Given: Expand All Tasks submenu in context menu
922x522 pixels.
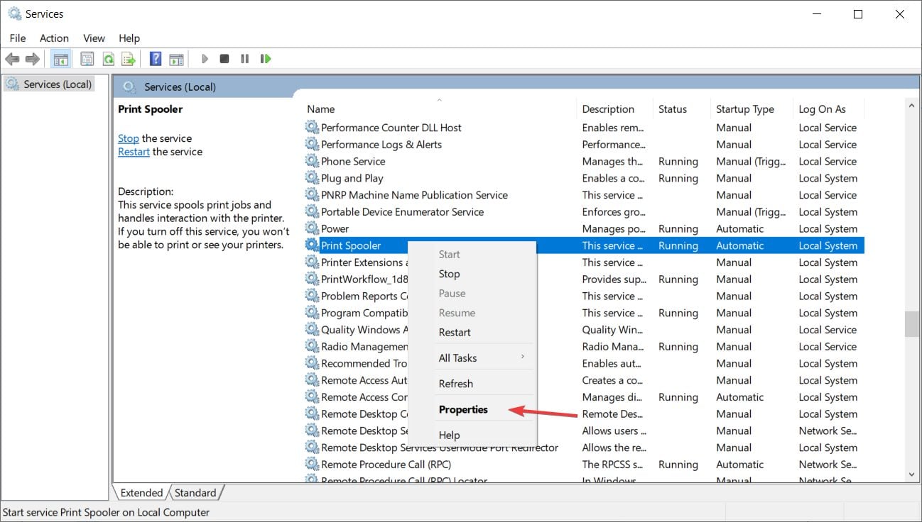Looking at the screenshot, I should click(473, 358).
